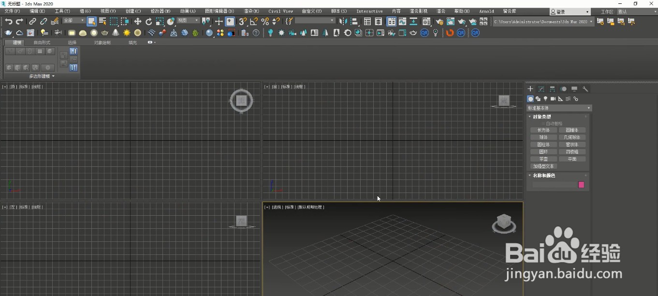The width and height of the screenshot is (658, 296).
Task: Open the 渲染(R) menu
Action: 251,11
